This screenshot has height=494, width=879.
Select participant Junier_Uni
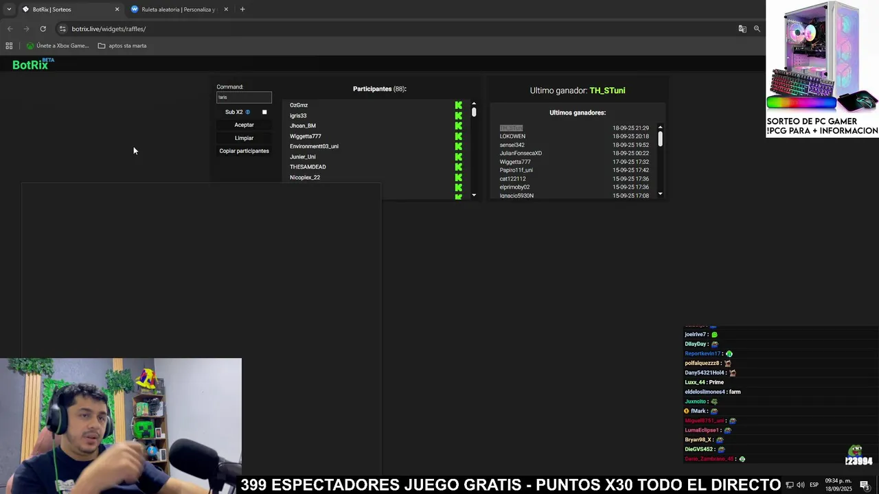[x=303, y=156]
